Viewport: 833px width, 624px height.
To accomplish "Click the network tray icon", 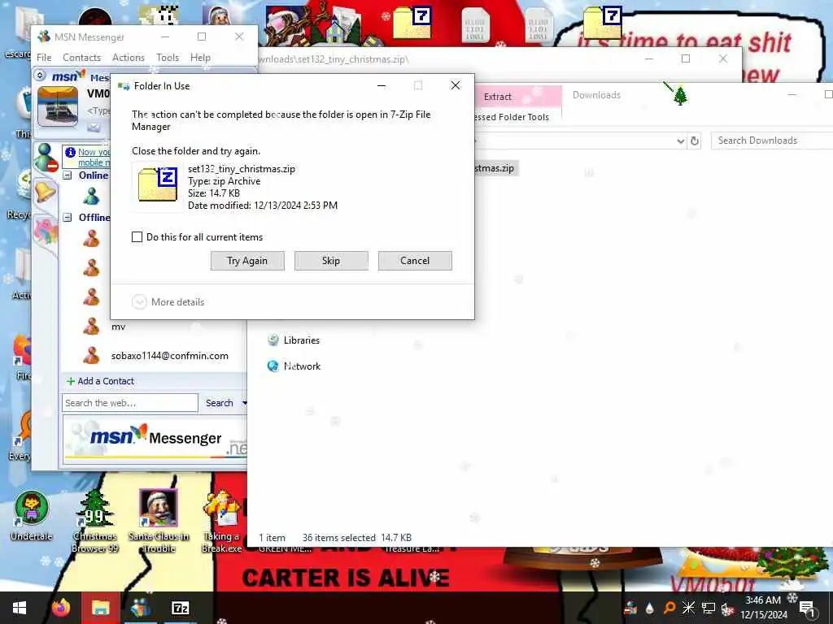I will (x=709, y=608).
